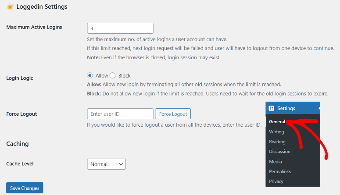Image resolution: width=340 pixels, height=195 pixels.
Task: Click the lock icon beside Loggedin Settings
Action: point(10,7)
